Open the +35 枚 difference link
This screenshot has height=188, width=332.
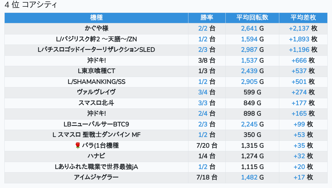(299, 146)
